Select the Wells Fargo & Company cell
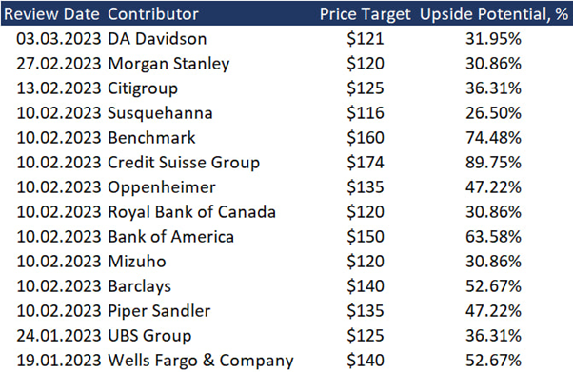The width and height of the screenshot is (573, 372). click(201, 361)
